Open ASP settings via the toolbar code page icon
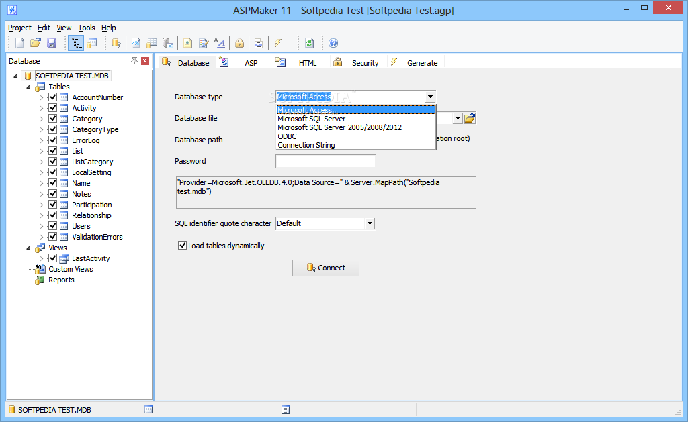The width and height of the screenshot is (688, 422). 136,43
